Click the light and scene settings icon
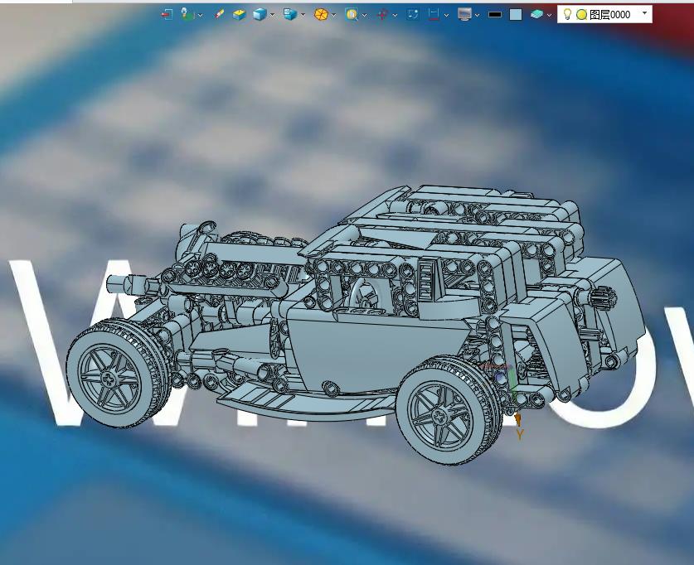The height and width of the screenshot is (565, 694). (187, 14)
